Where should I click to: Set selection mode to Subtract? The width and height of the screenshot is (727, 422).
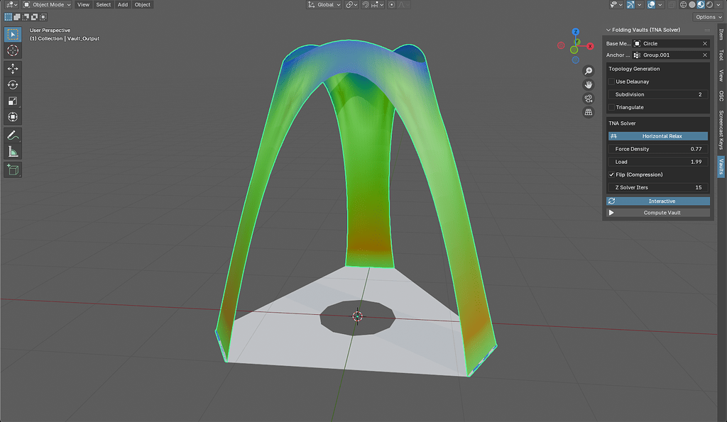coord(26,17)
